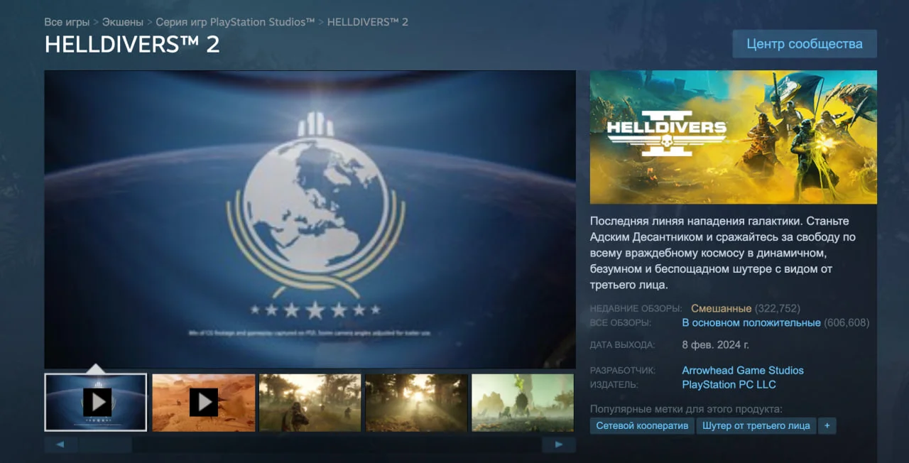This screenshot has width=909, height=463.
Task: Open Экшены category breadcrumb
Action: click(x=122, y=22)
